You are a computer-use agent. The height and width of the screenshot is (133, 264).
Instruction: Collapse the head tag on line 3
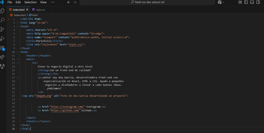tap(18, 26)
